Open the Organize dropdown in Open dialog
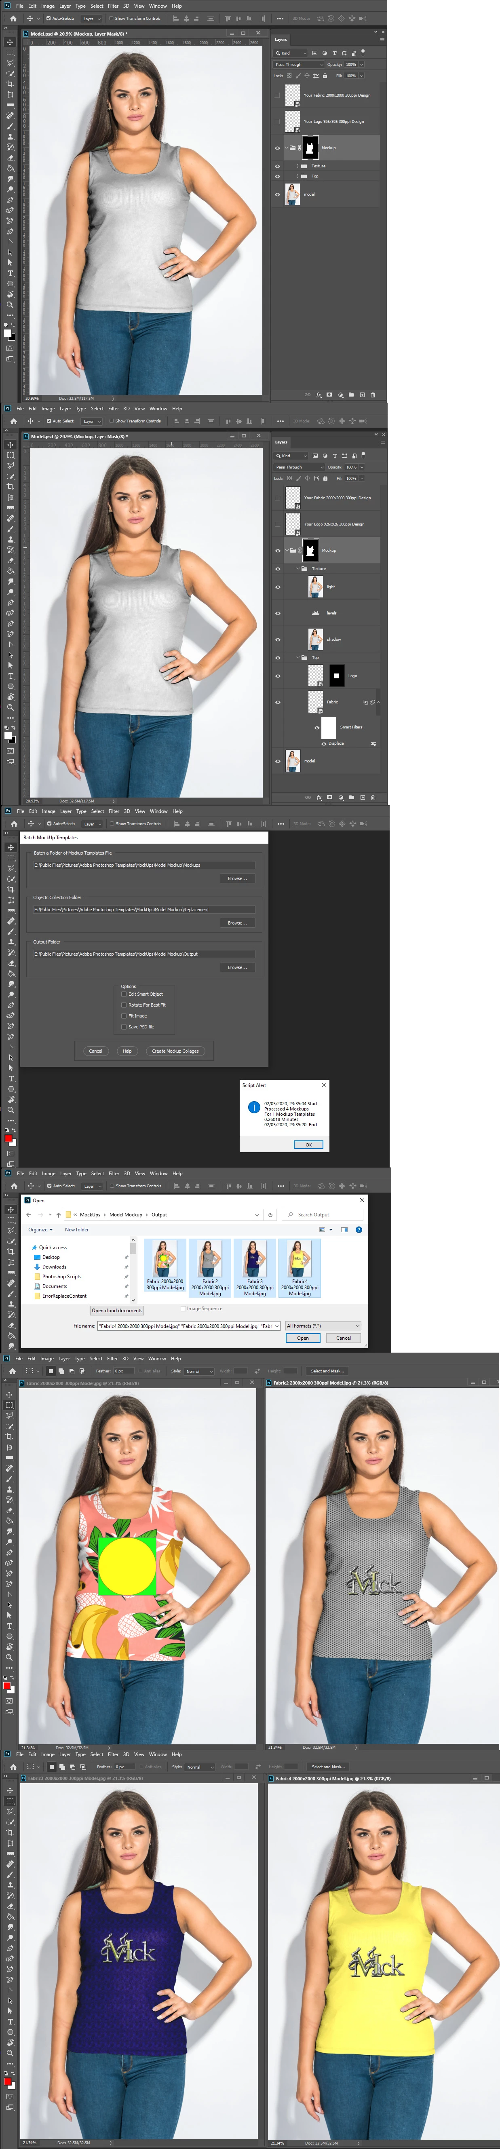The width and height of the screenshot is (500, 2149). 40,1230
